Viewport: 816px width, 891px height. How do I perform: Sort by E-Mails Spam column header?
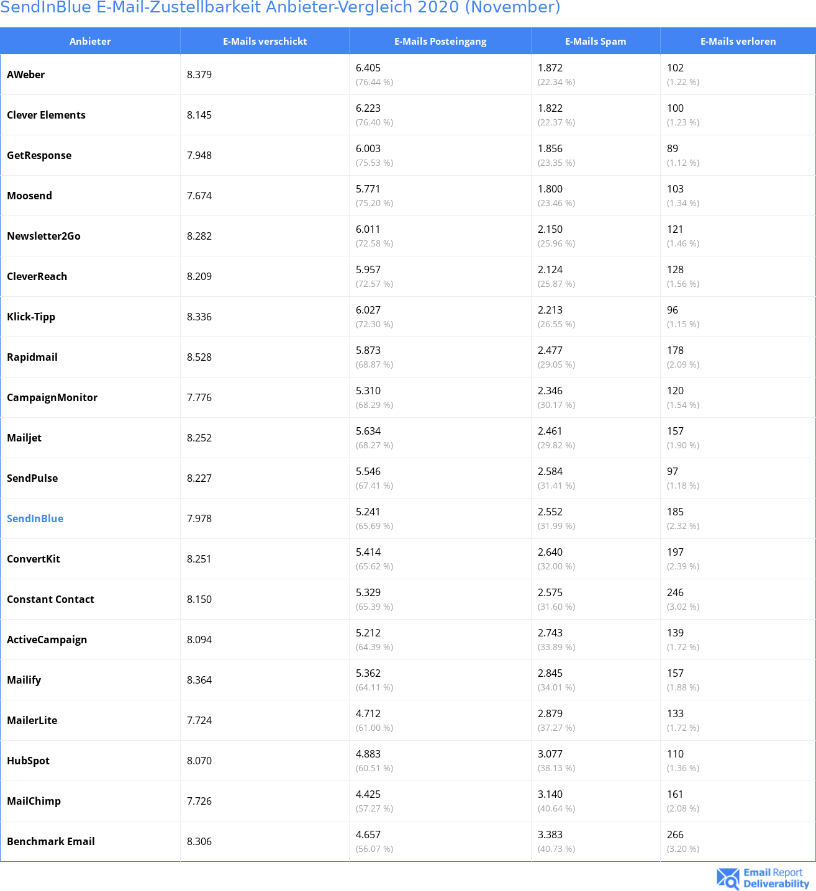point(596,41)
